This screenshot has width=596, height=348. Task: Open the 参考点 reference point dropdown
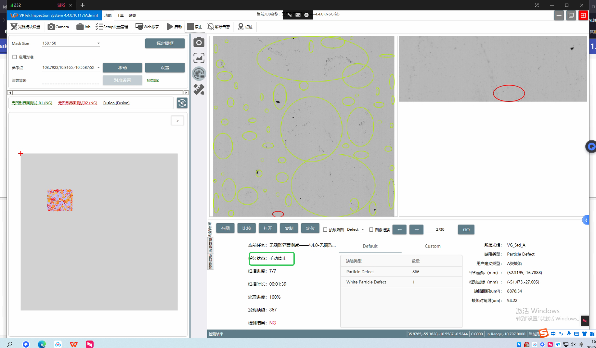pyautogui.click(x=71, y=68)
